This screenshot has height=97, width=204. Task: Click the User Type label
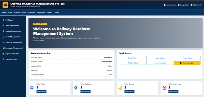click(34, 70)
